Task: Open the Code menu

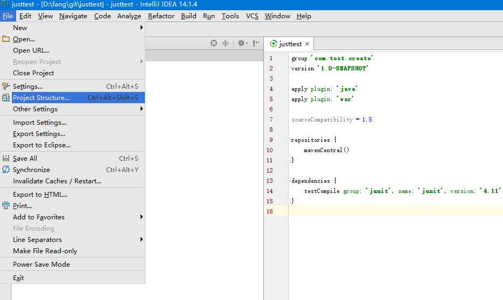Action: 102,16
